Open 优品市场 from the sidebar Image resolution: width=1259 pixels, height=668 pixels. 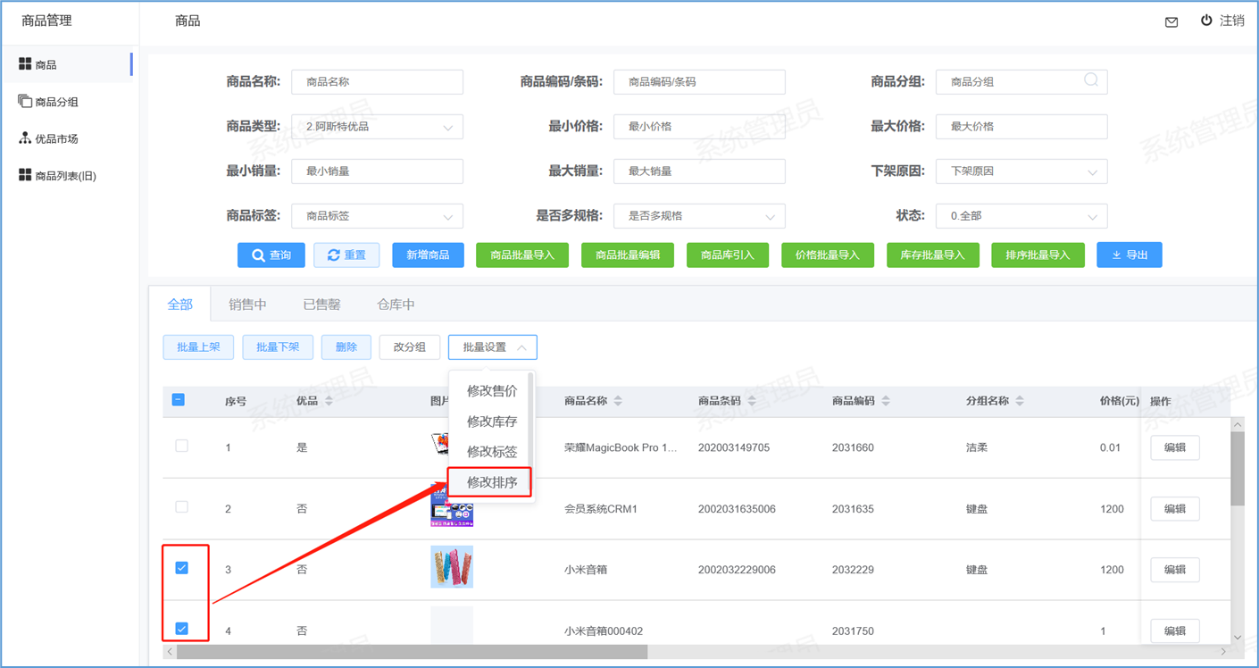pyautogui.click(x=56, y=138)
